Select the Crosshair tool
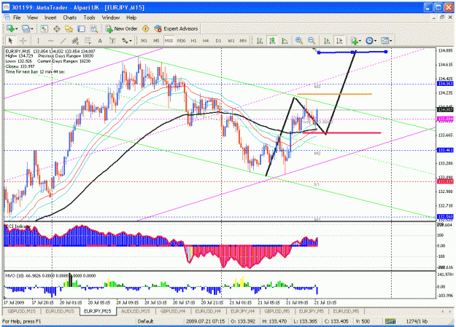 [23, 41]
